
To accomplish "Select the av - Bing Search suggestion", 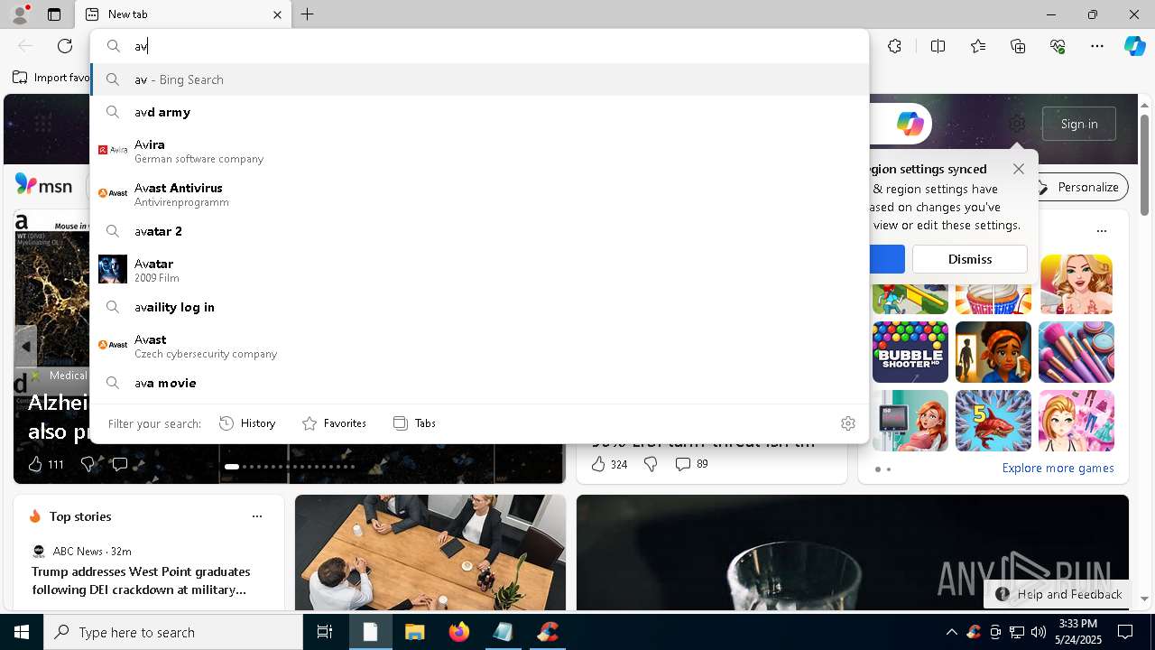I will tap(480, 79).
